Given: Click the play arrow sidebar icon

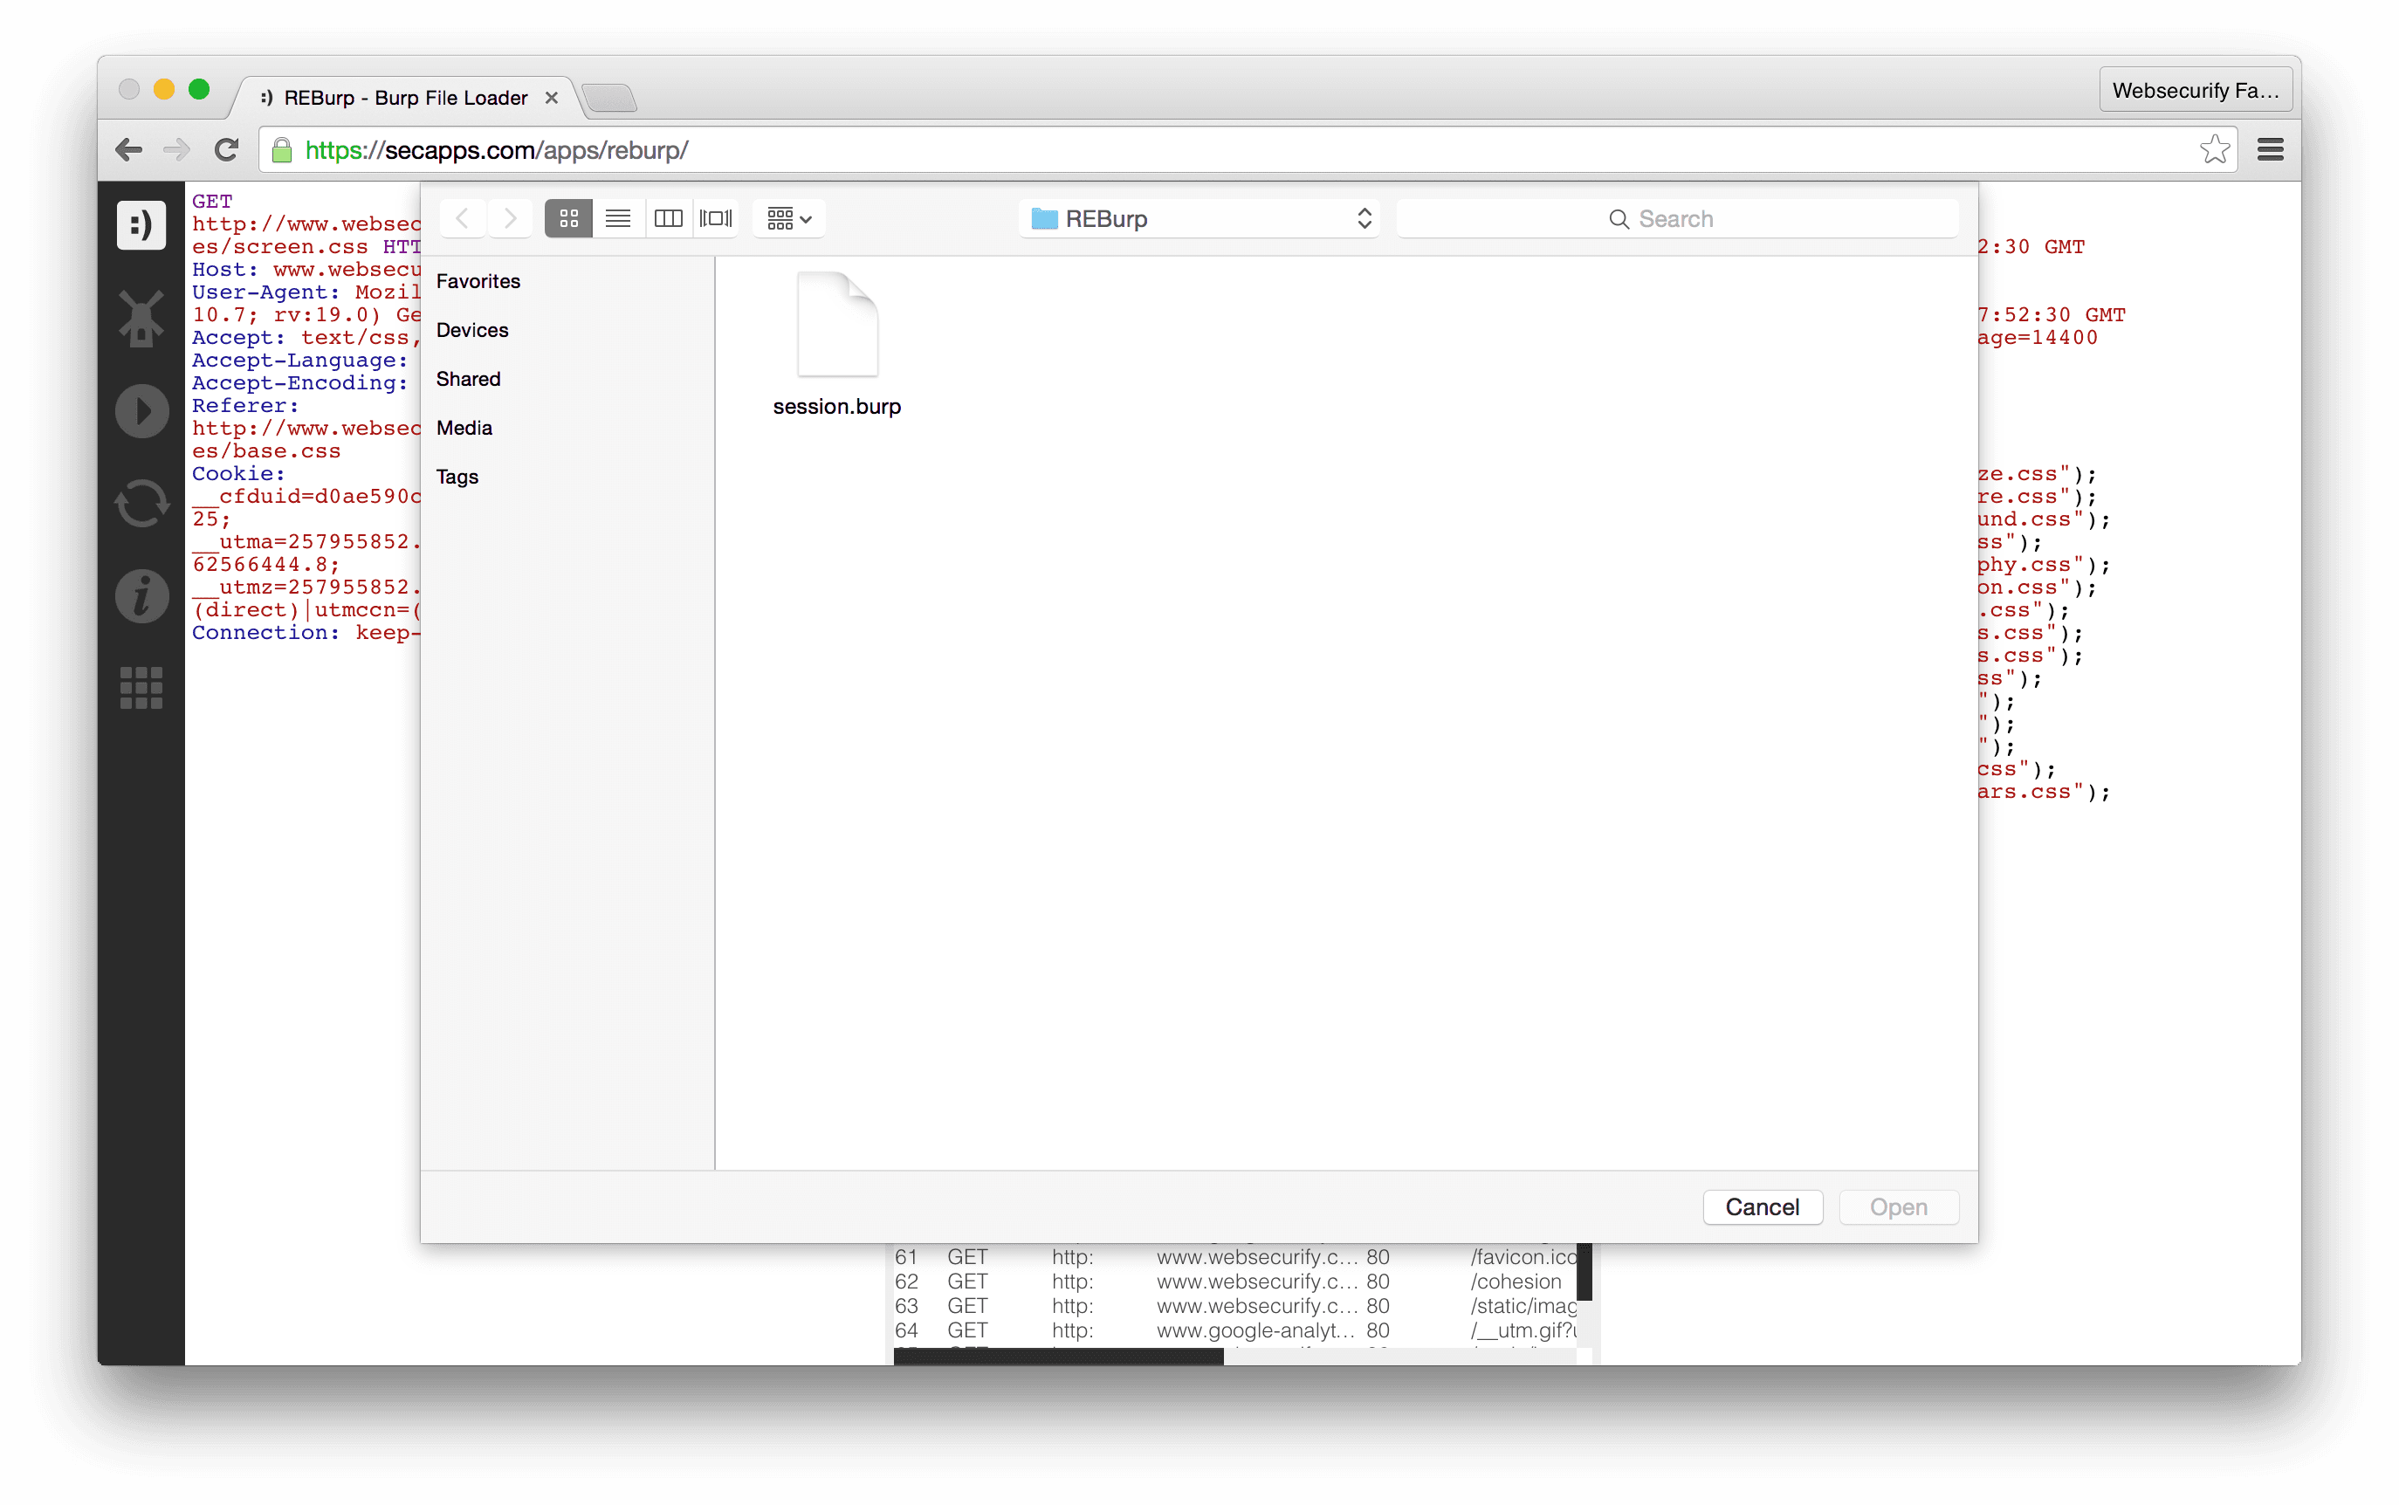Looking at the screenshot, I should click(x=141, y=411).
